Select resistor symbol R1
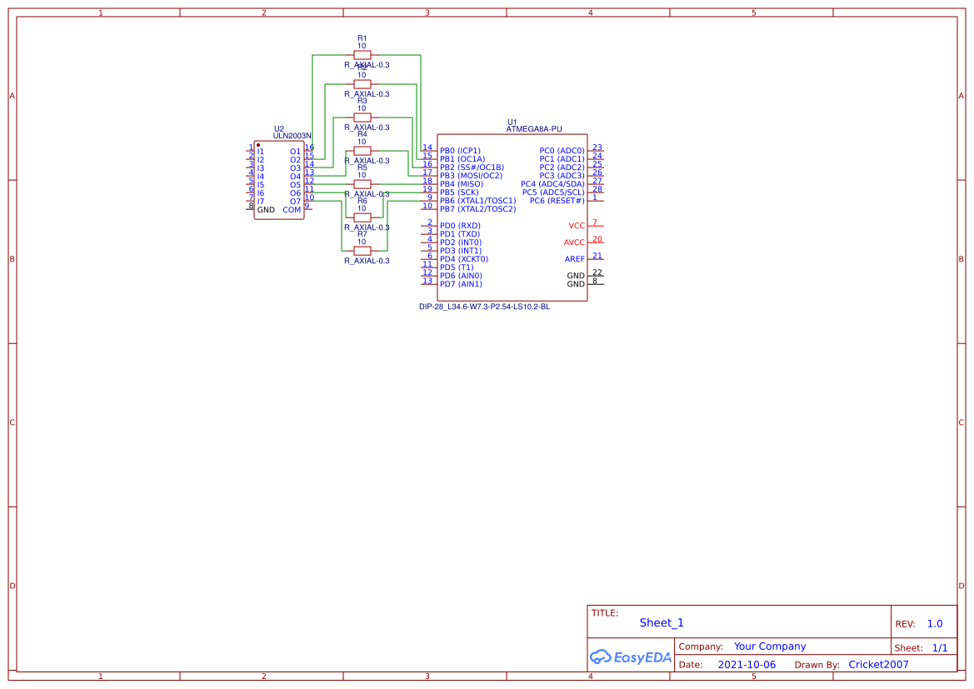The width and height of the screenshot is (974, 689). pyautogui.click(x=362, y=53)
